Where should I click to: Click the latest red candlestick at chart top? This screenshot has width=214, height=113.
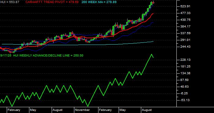pos(153,3)
